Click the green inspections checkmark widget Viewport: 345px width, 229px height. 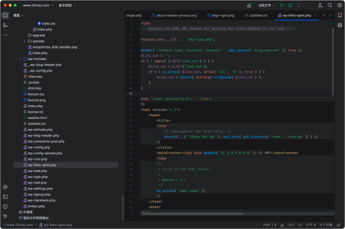[331, 24]
